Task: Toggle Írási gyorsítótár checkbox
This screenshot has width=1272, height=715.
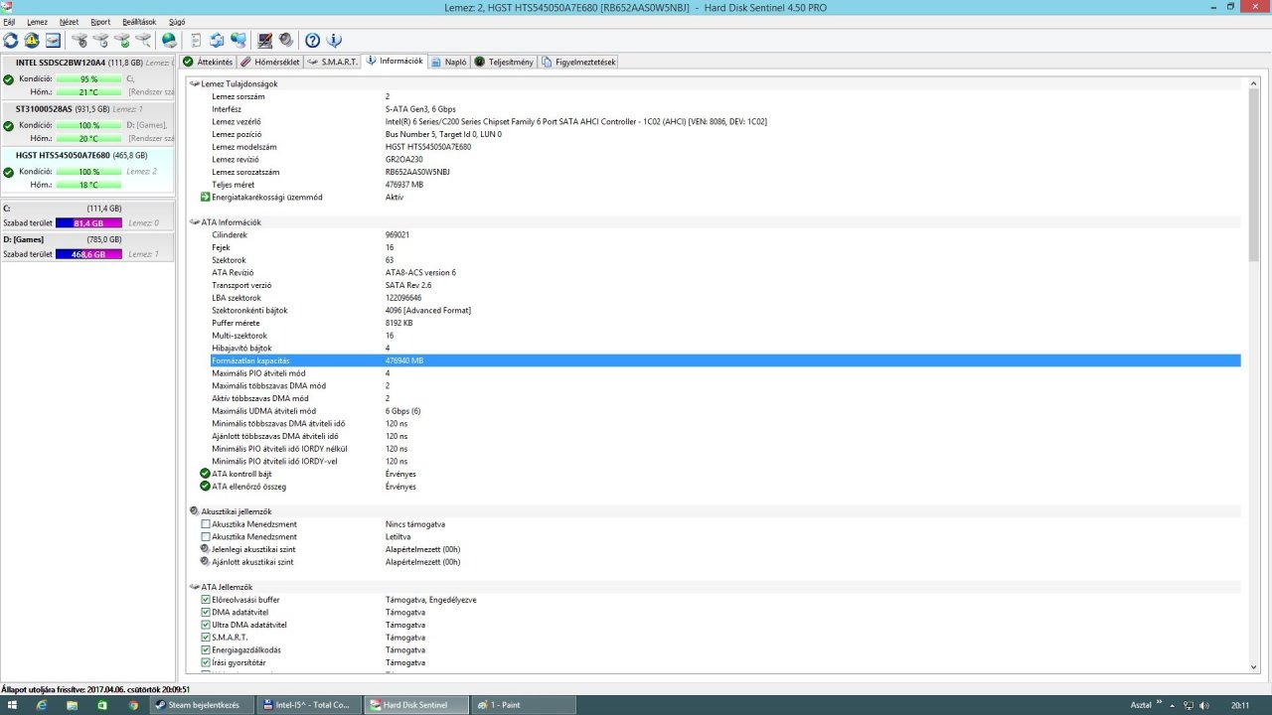Action: (x=206, y=662)
